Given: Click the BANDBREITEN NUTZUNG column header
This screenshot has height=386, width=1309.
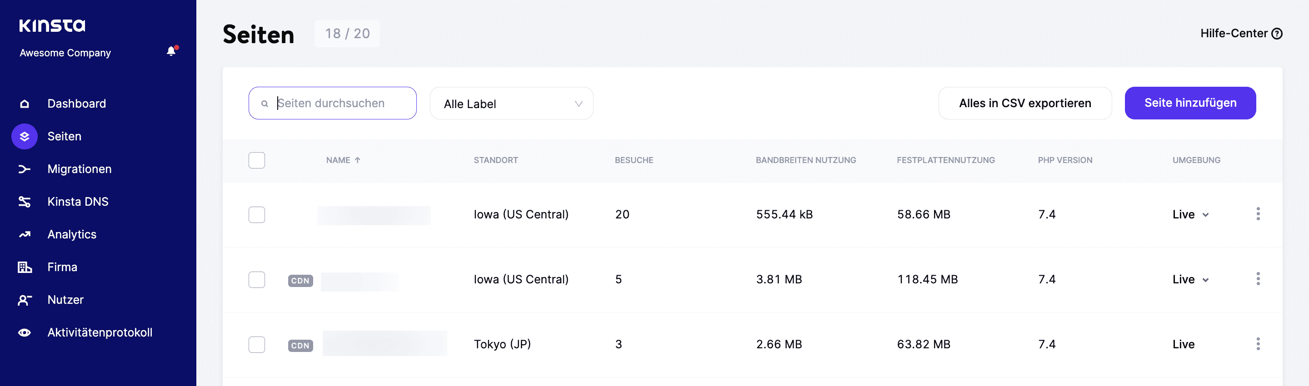Looking at the screenshot, I should [805, 160].
